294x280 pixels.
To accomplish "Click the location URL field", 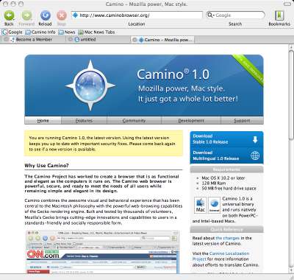I will pos(137,15).
